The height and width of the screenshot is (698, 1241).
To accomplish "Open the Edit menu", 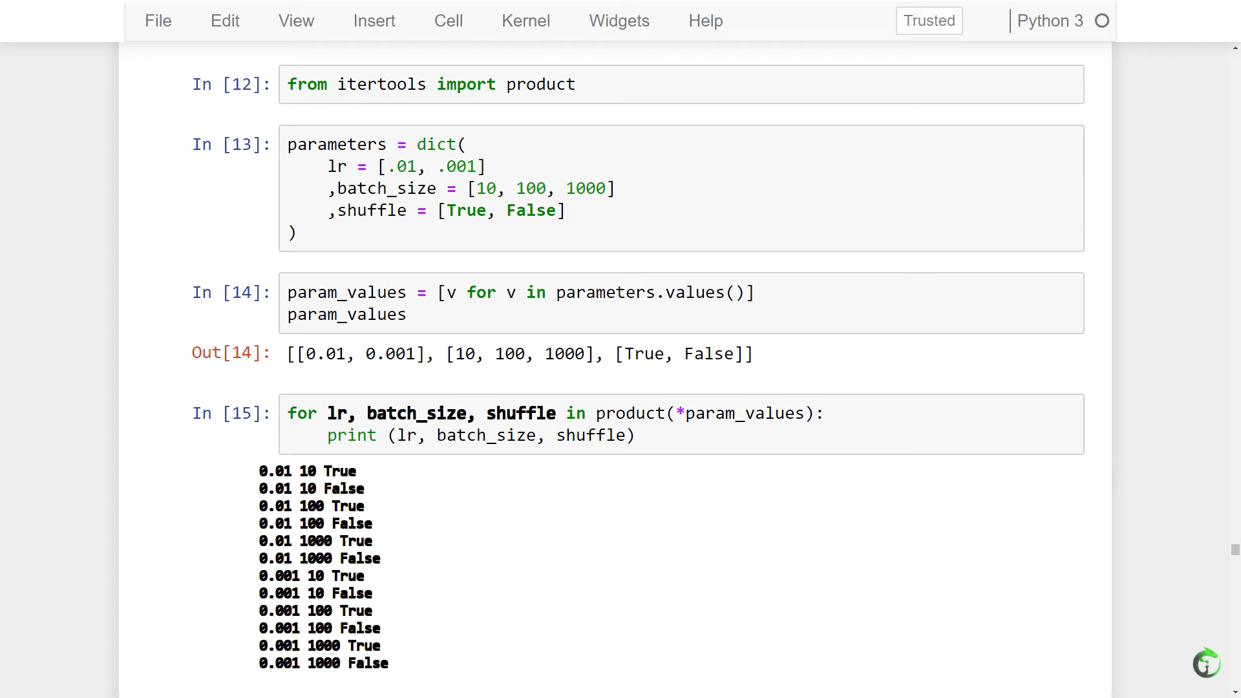I will click(x=225, y=21).
